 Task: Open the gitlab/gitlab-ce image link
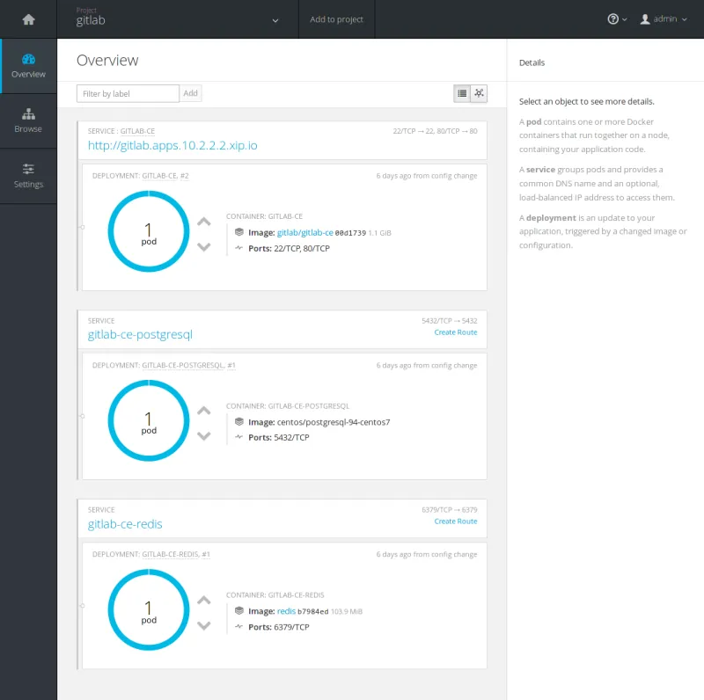(304, 233)
